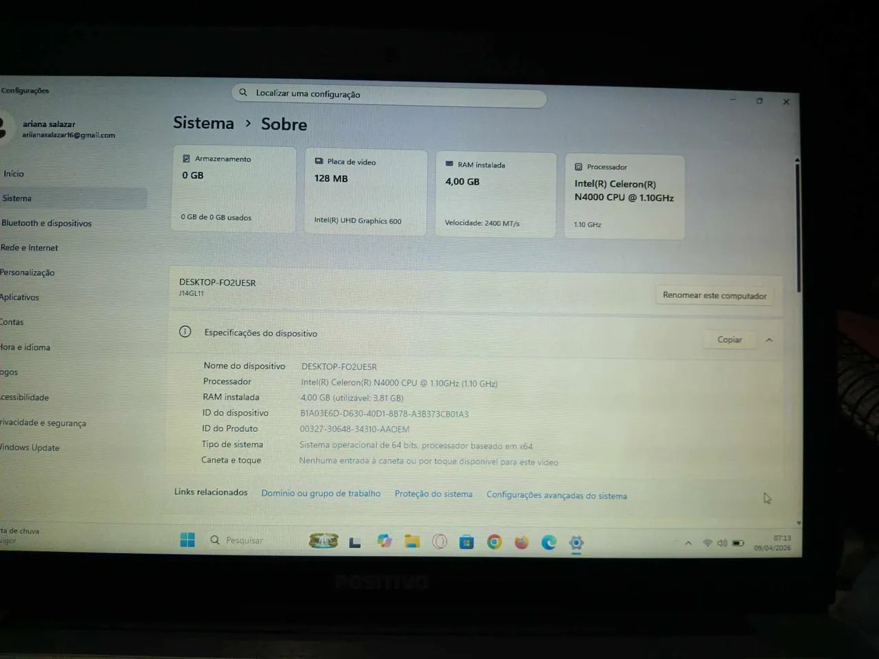Click the Settings gear taskbar icon
Screen dimensions: 879x659
(576, 543)
